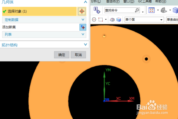
Task: Open the 分析(L) menu
Action: coord(96,1)
